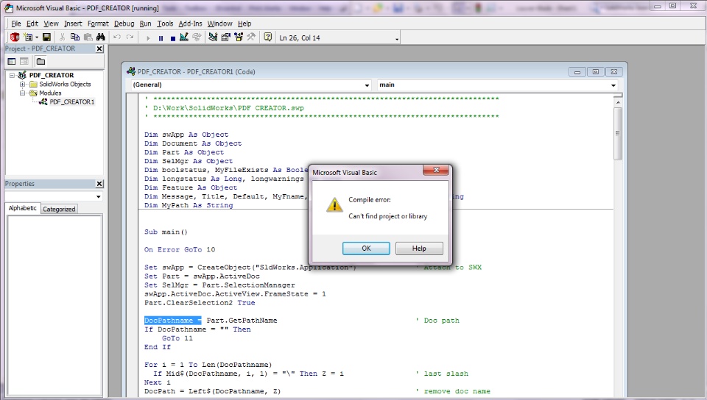Open Project Explorer from the toolbar icon
707x400 pixels.
[x=213, y=37]
